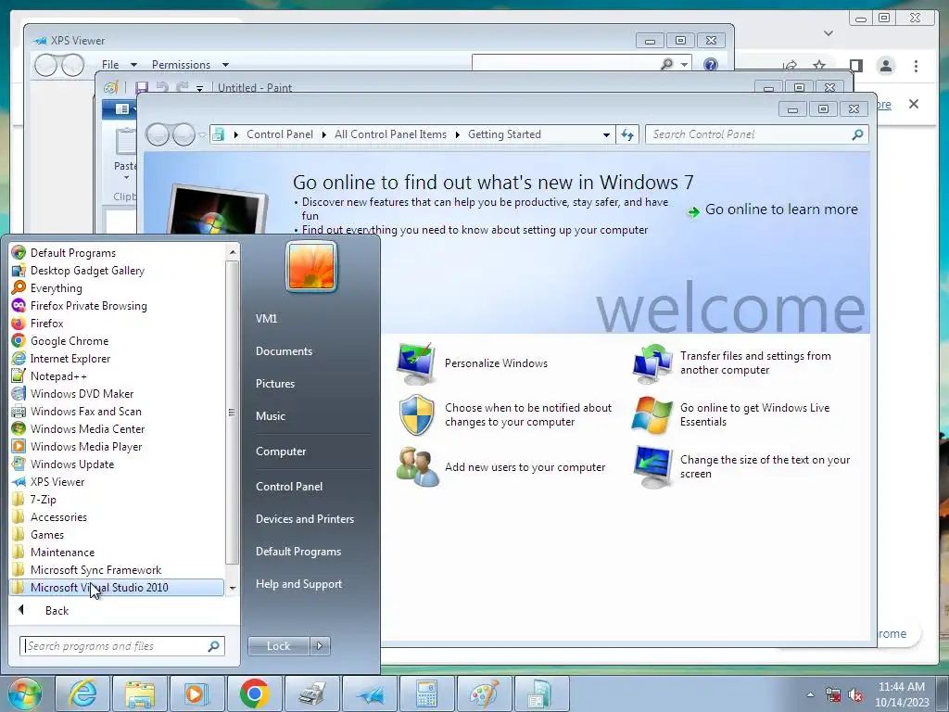Click the muted volume tray icon
Viewport: 949px width, 712px height.
[855, 695]
